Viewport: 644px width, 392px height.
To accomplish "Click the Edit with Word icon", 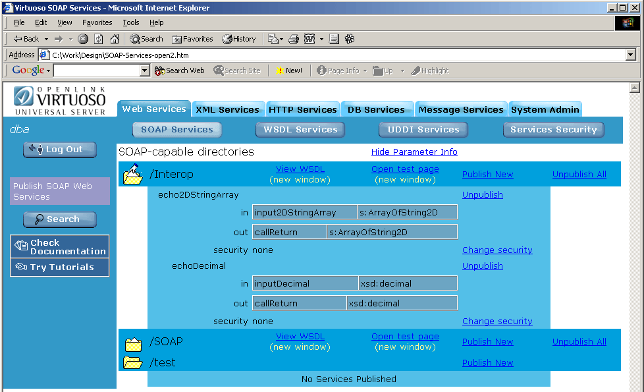I will (x=309, y=39).
